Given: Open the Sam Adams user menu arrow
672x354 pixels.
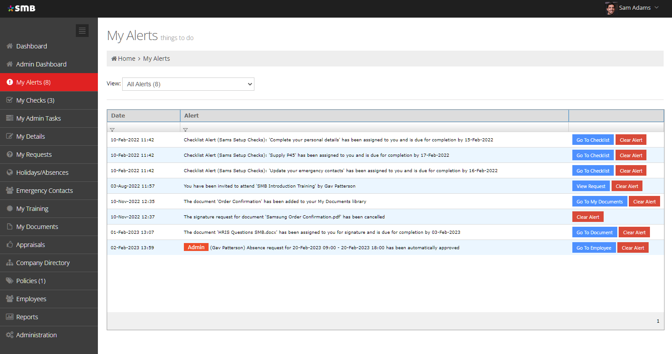Looking at the screenshot, I should (x=657, y=7).
